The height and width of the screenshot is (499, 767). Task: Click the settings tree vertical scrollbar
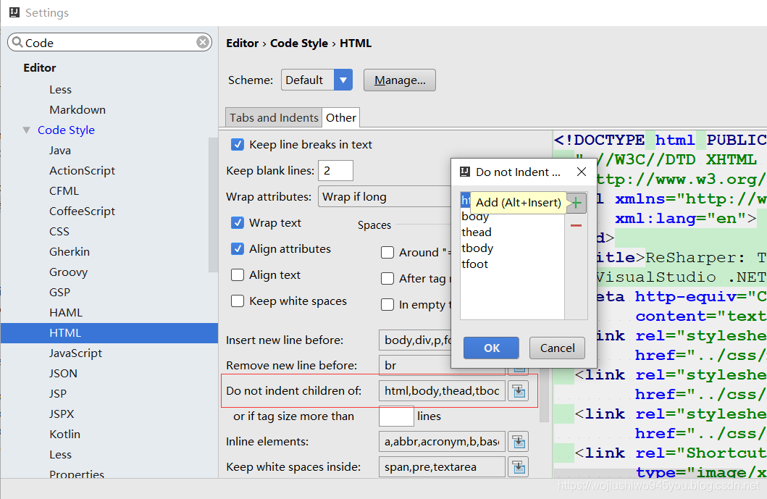(x=213, y=204)
